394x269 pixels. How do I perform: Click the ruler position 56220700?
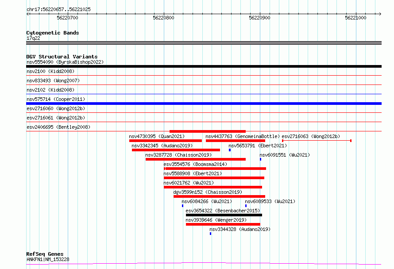pos(67,18)
